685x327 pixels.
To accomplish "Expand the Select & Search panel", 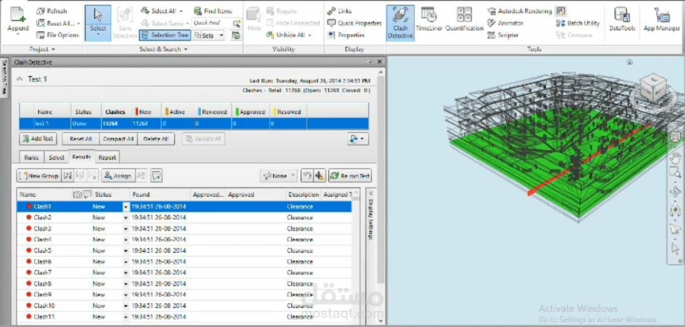I will 164,49.
